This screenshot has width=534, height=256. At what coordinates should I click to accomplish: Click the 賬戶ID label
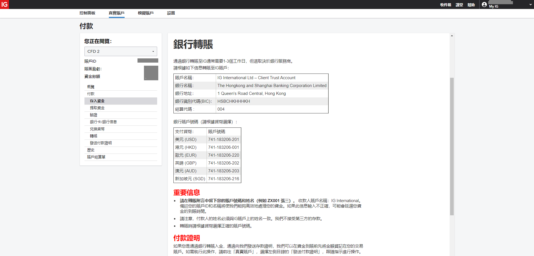pyautogui.click(x=90, y=61)
